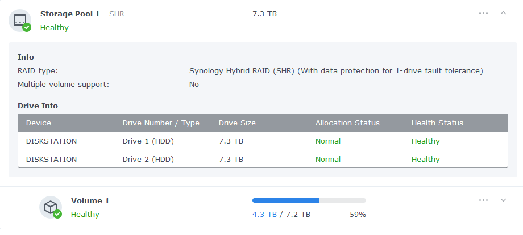Click the Device column header

39,123
